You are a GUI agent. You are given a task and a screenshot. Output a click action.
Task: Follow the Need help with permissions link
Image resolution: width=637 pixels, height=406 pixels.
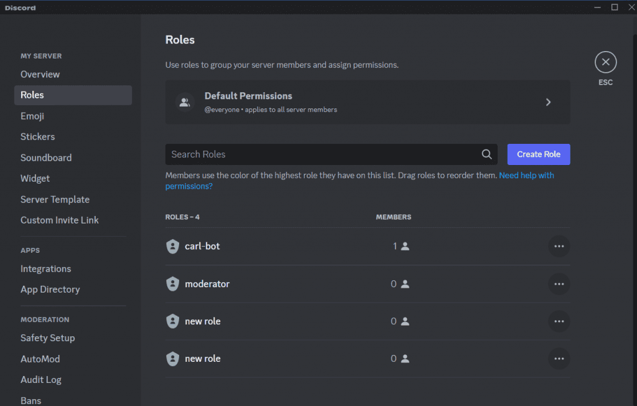pyautogui.click(x=526, y=176)
